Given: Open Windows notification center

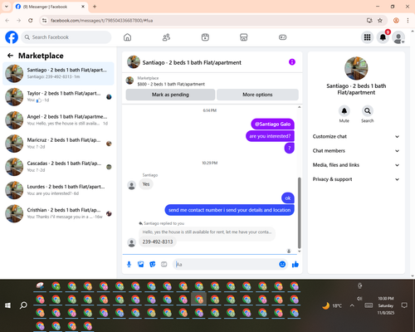Looking at the screenshot, I should coord(404,305).
